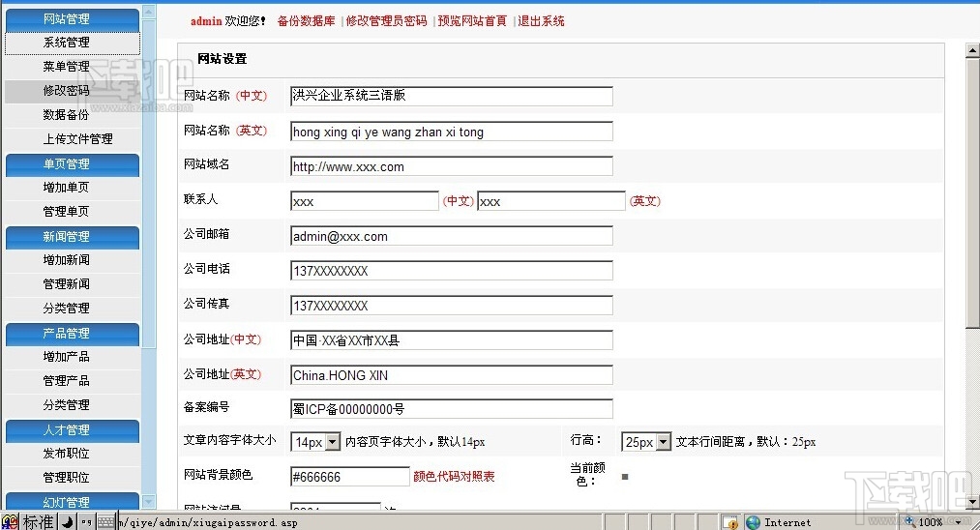Select 修改密码 in the sidebar

pos(73,91)
